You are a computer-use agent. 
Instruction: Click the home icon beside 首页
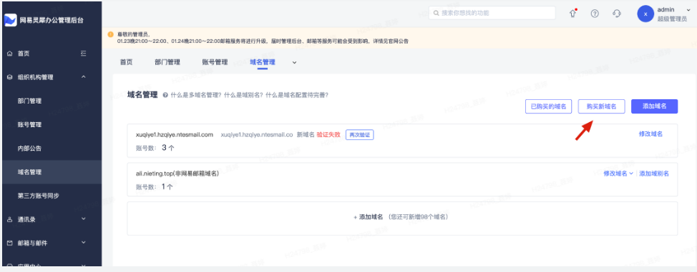click(x=10, y=54)
